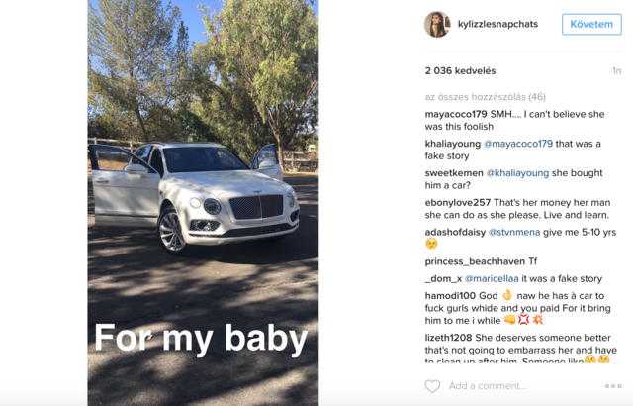Open the three-dots more options menu
The width and height of the screenshot is (633, 406).
(x=613, y=386)
